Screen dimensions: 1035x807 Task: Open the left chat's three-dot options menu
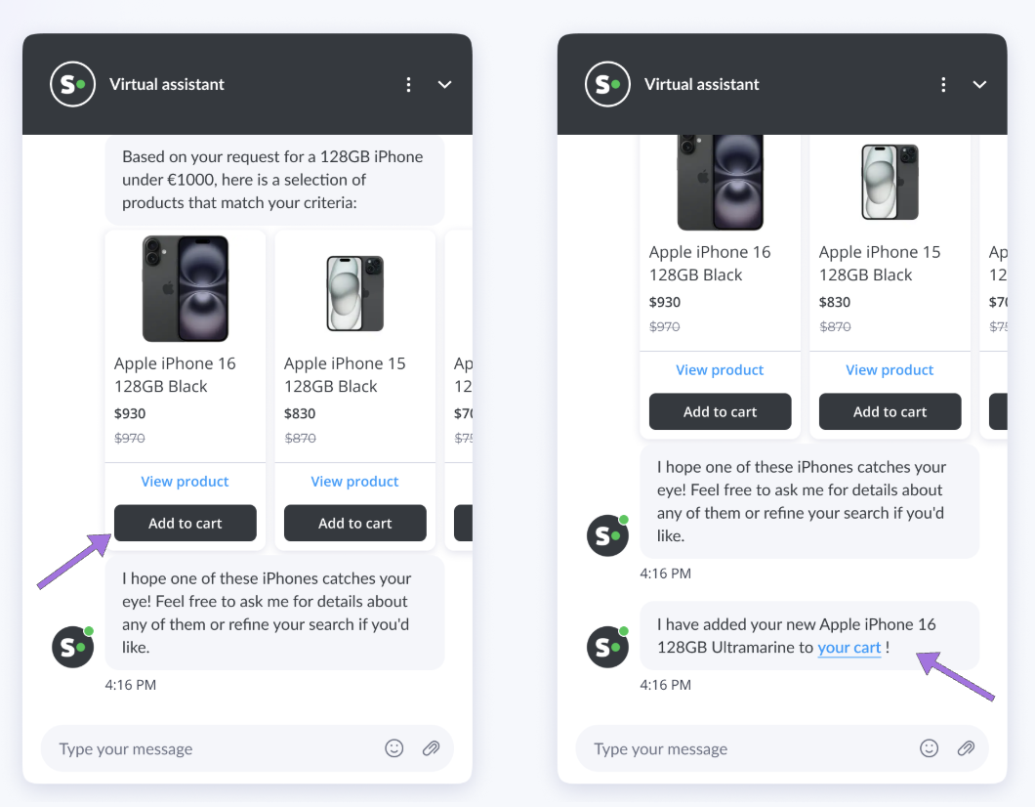[408, 85]
